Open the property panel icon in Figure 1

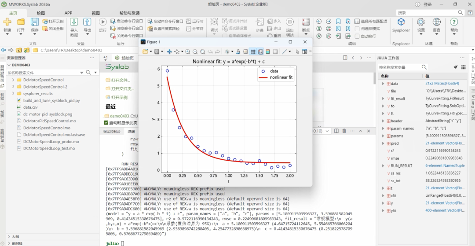(x=305, y=51)
